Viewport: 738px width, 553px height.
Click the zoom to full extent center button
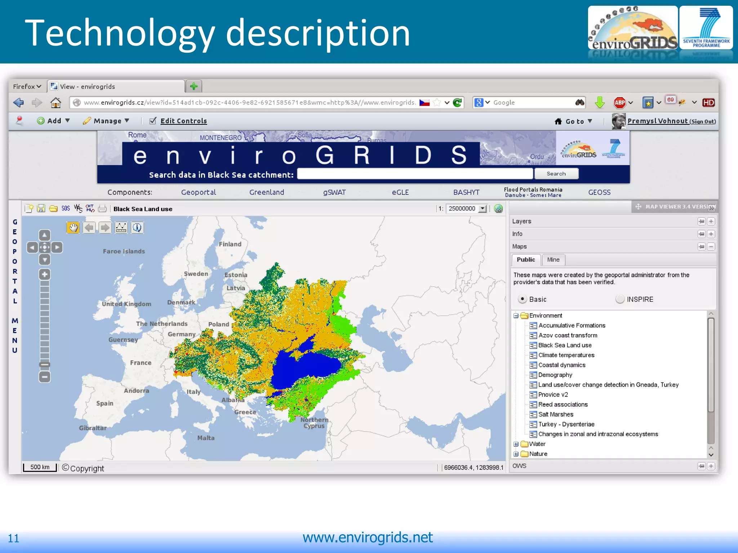coord(44,247)
